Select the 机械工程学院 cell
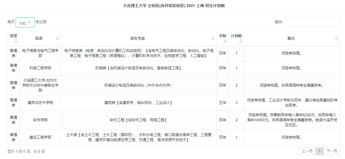 pos(40,68)
